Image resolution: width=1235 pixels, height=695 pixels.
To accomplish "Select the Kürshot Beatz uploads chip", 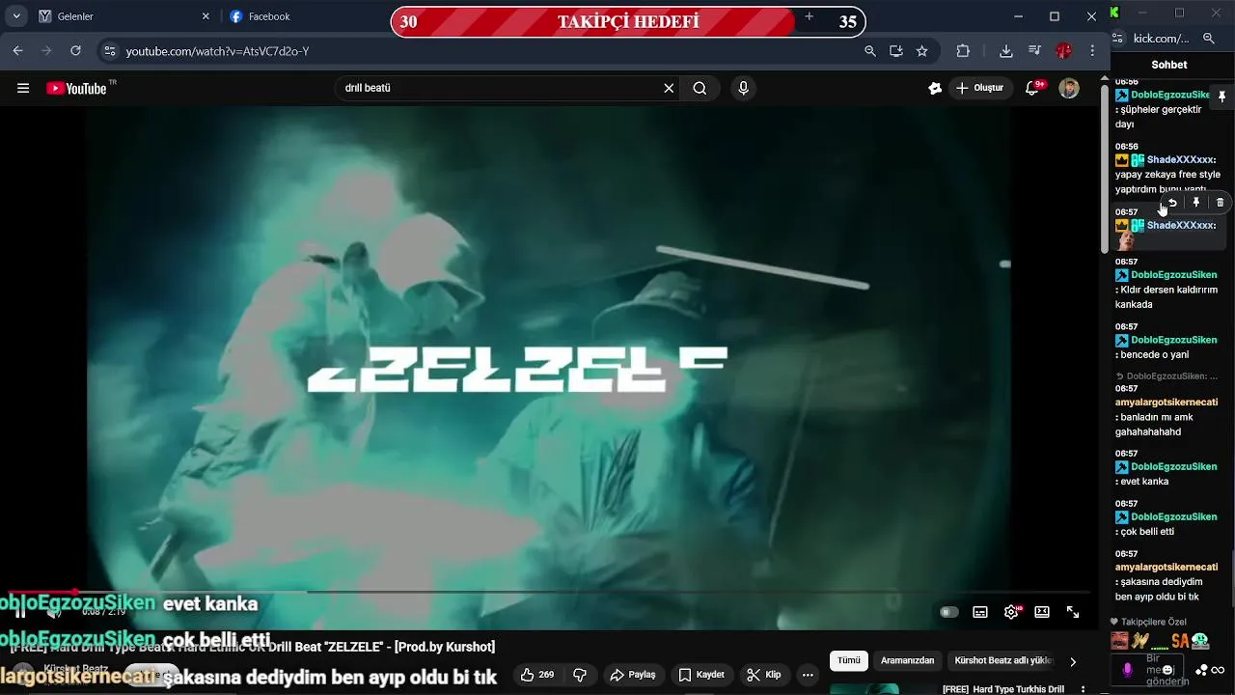I will [1003, 661].
